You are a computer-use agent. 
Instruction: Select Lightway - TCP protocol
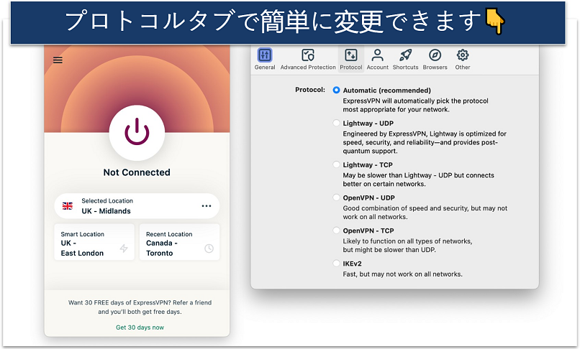(x=336, y=164)
